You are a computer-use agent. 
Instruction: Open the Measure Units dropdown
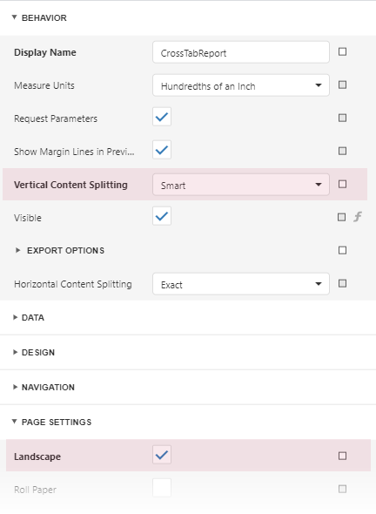pos(241,85)
